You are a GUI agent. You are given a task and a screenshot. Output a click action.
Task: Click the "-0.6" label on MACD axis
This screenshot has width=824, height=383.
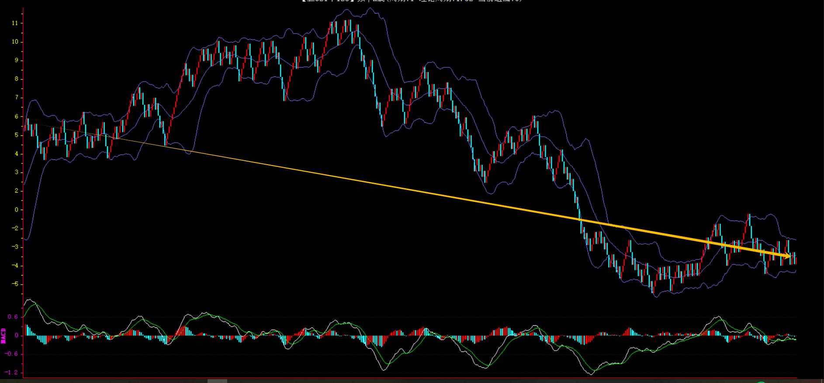click(12, 354)
